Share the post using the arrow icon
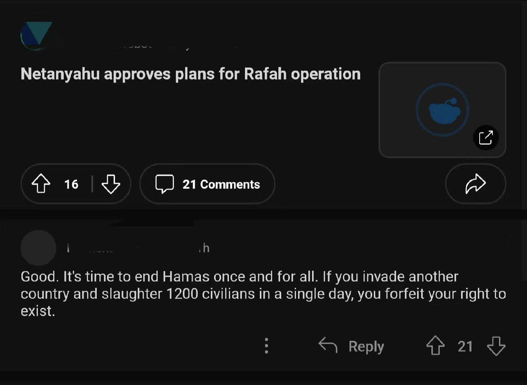Screen dimensions: 527x385 coord(476,184)
